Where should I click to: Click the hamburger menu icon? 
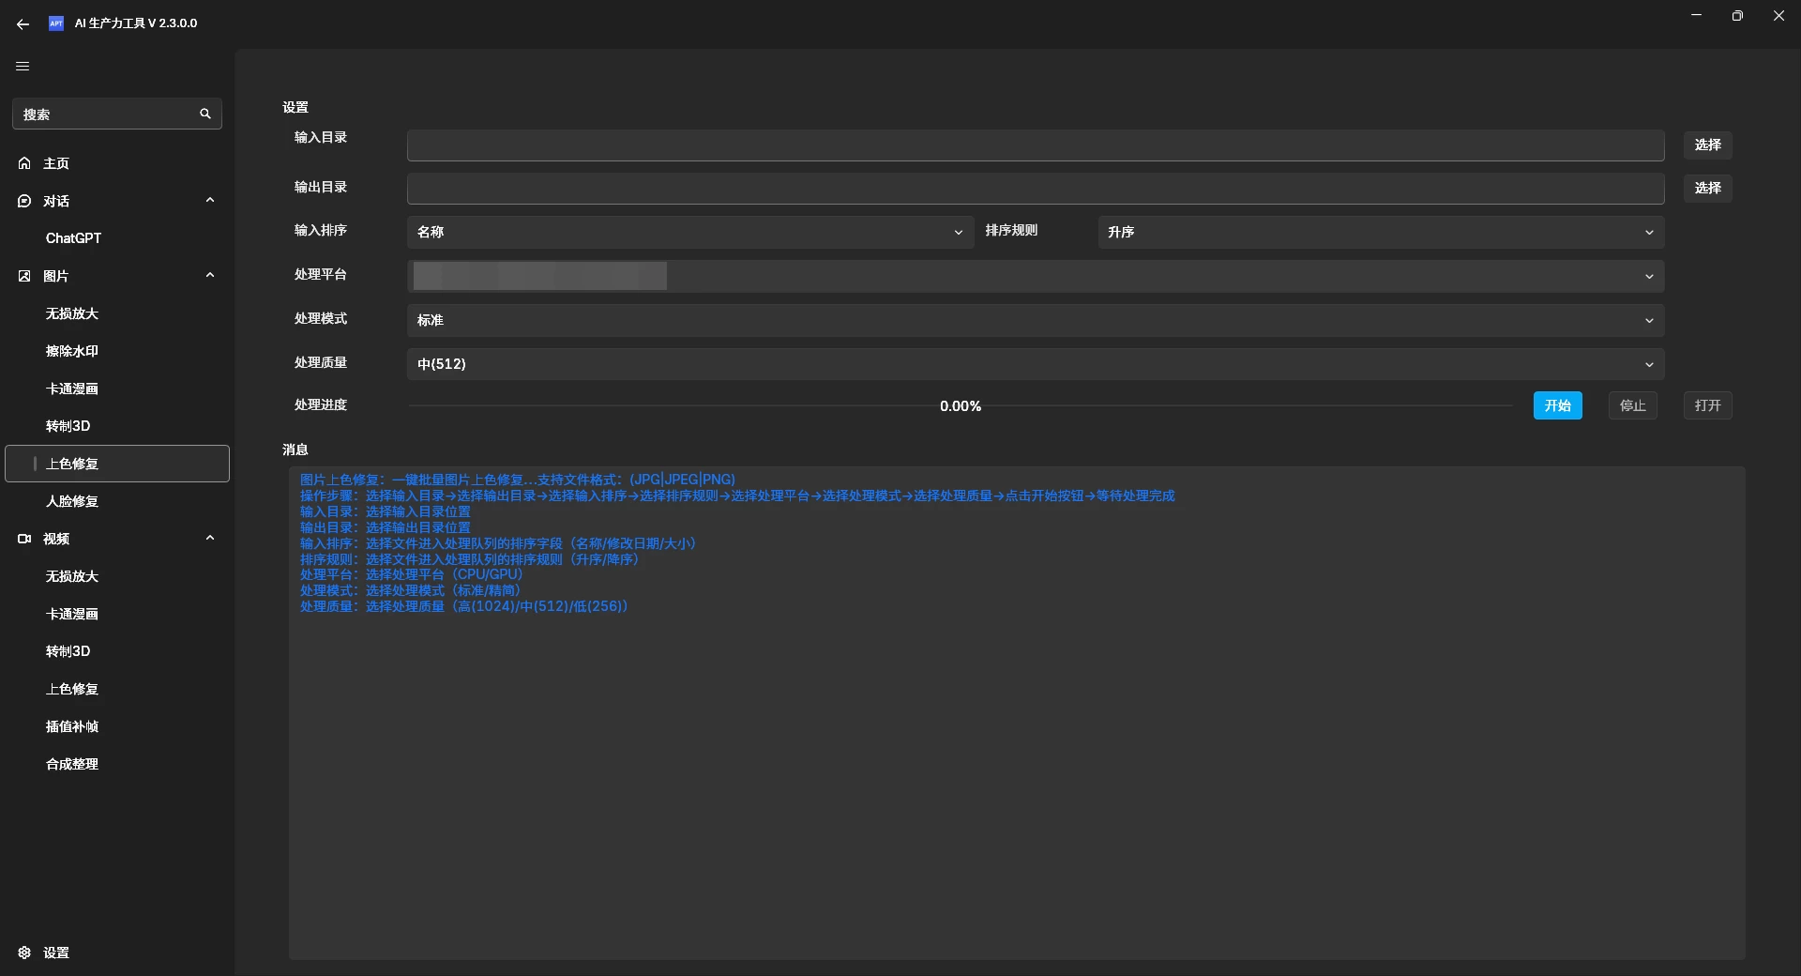click(23, 67)
